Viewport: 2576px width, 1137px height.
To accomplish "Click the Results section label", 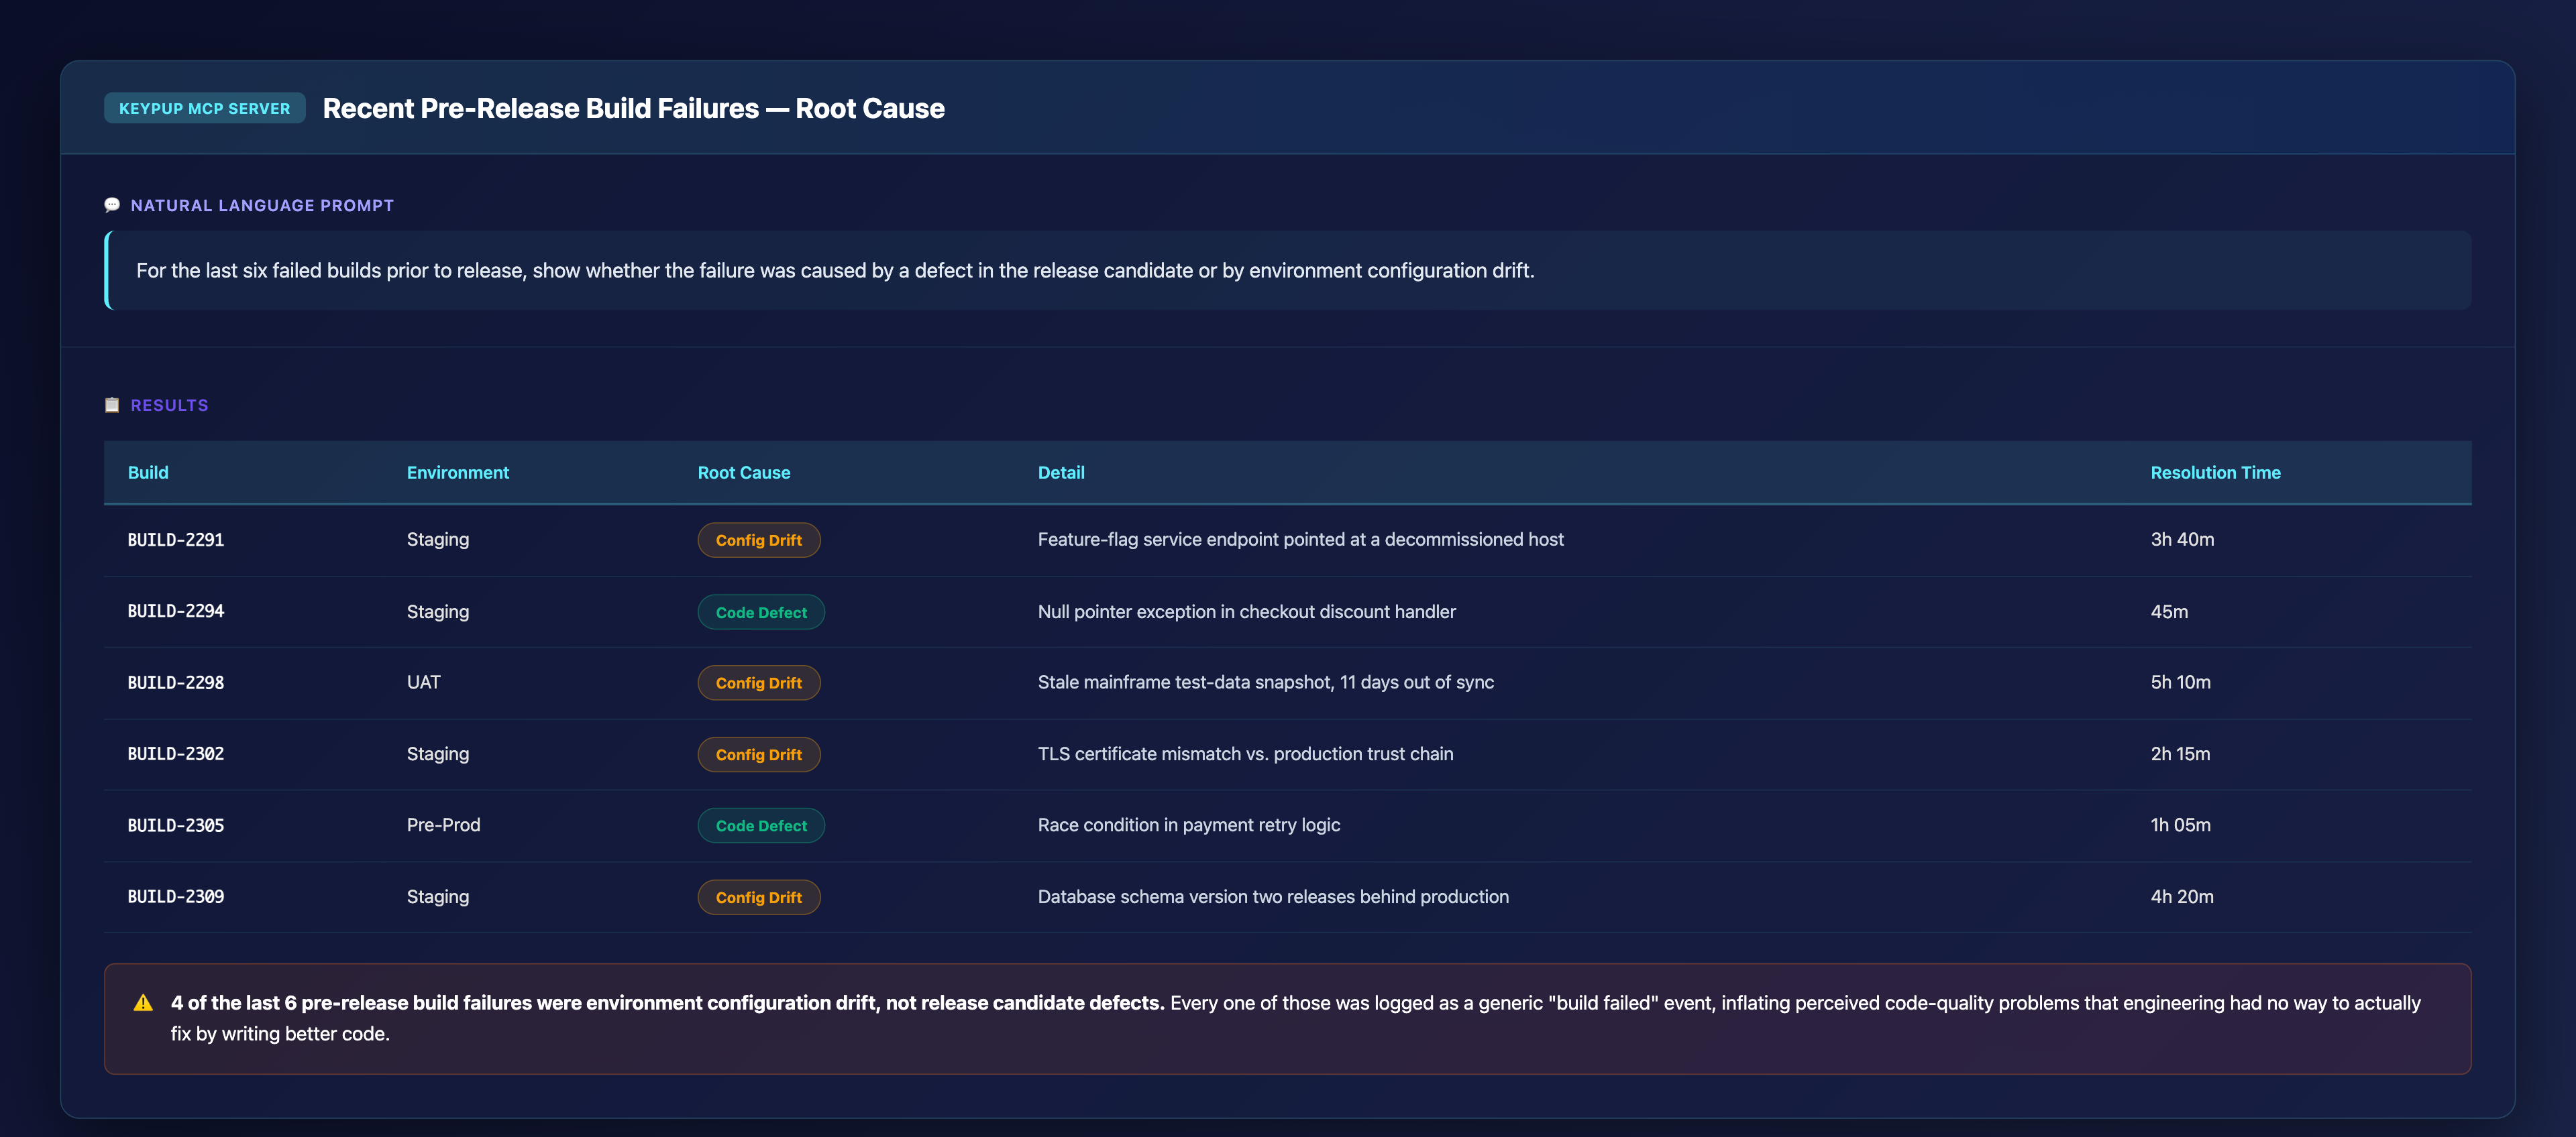I will click(170, 406).
